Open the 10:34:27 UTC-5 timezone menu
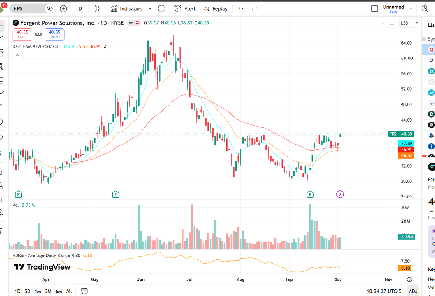435x296 pixels. [384, 291]
